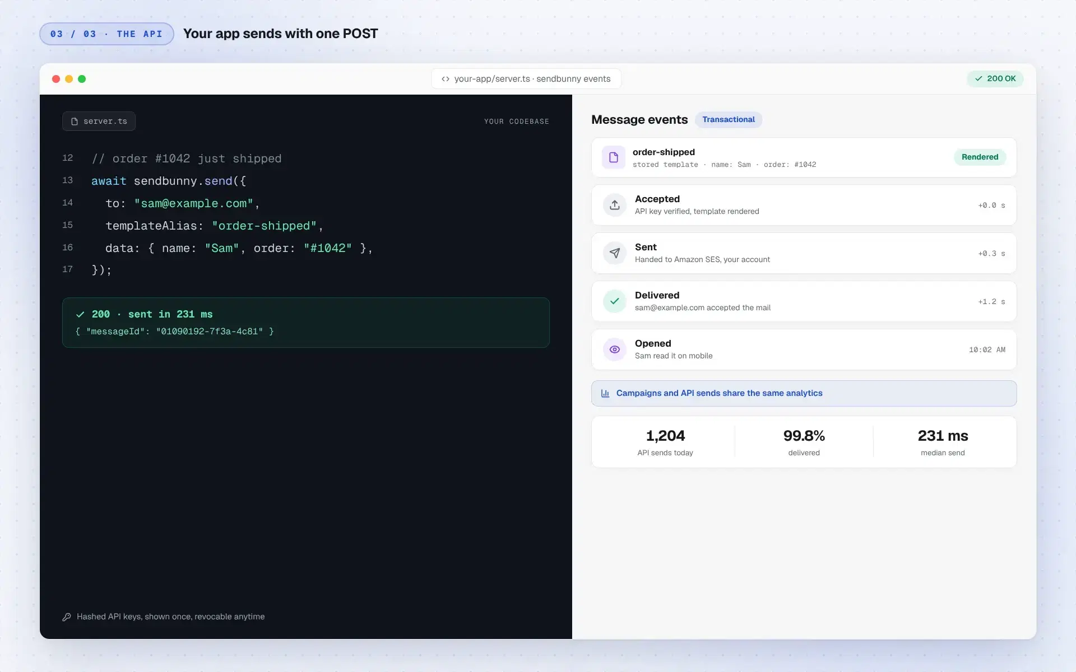Close the window with red button
1076x672 pixels.
coord(56,79)
